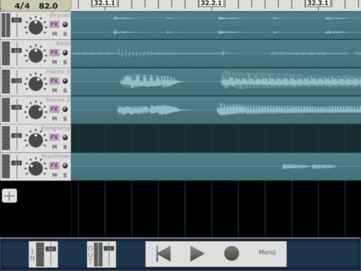Click the Wurlitzer pan knob
The width and height of the screenshot is (361, 271).
pyautogui.click(x=35, y=168)
